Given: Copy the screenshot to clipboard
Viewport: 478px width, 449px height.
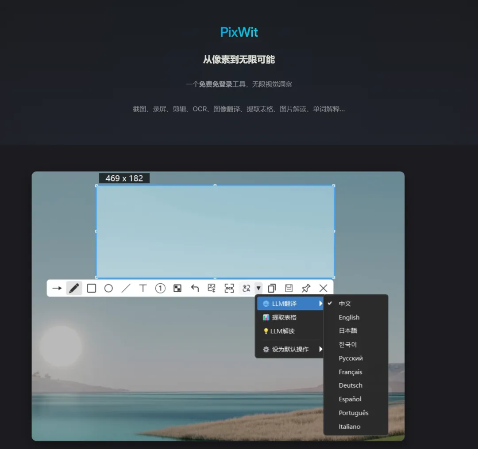Looking at the screenshot, I should click(x=272, y=288).
